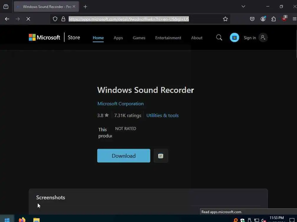297x222 pixels.
Task: Open the recent browsing Firefox View icon
Action: (6, 7)
